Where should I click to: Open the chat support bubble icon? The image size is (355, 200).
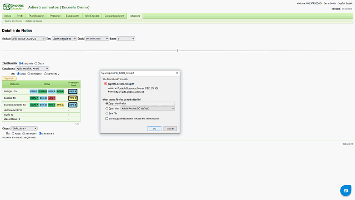pos(346,191)
